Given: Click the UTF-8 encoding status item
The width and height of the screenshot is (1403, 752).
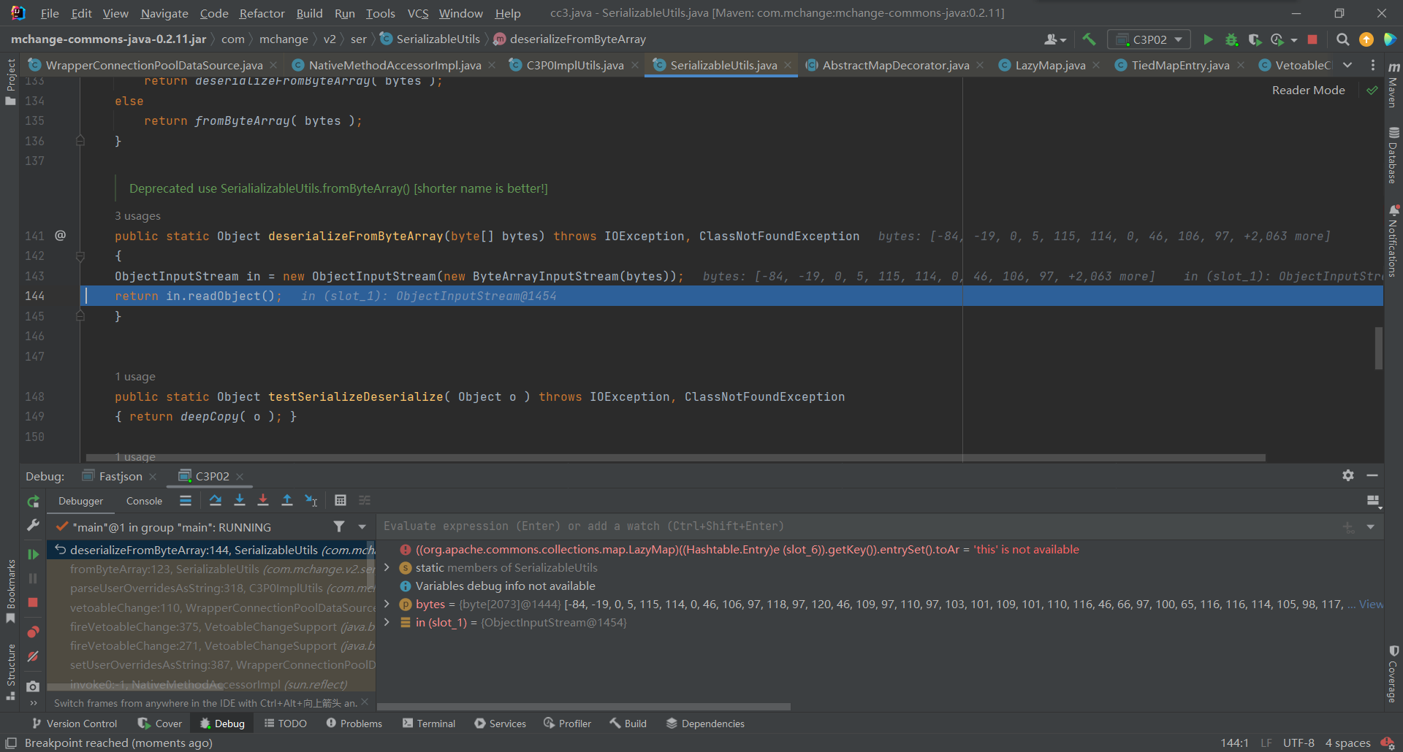Looking at the screenshot, I should pos(1299,743).
